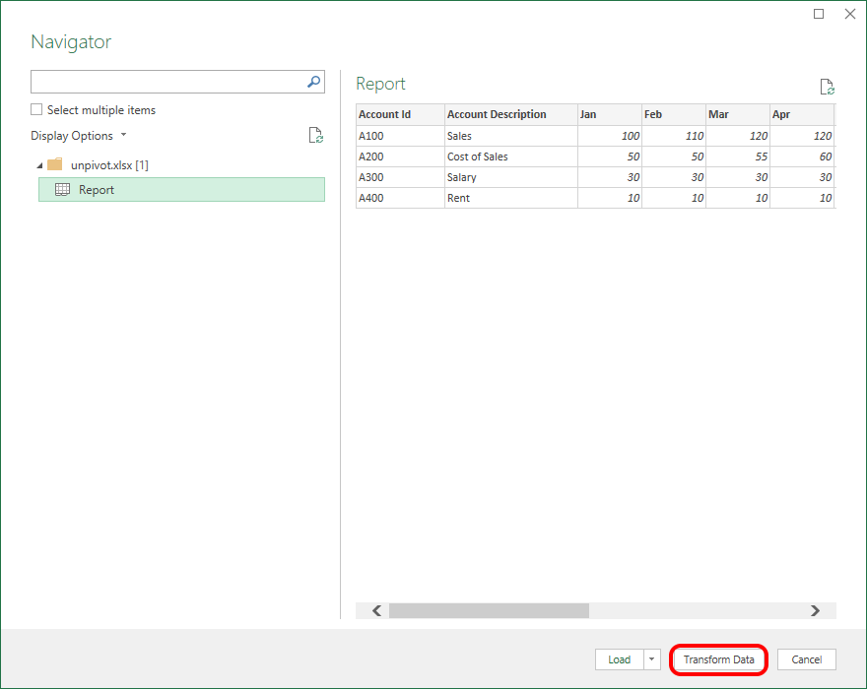Click the Mar column header
The width and height of the screenshot is (867, 689).
pyautogui.click(x=738, y=114)
